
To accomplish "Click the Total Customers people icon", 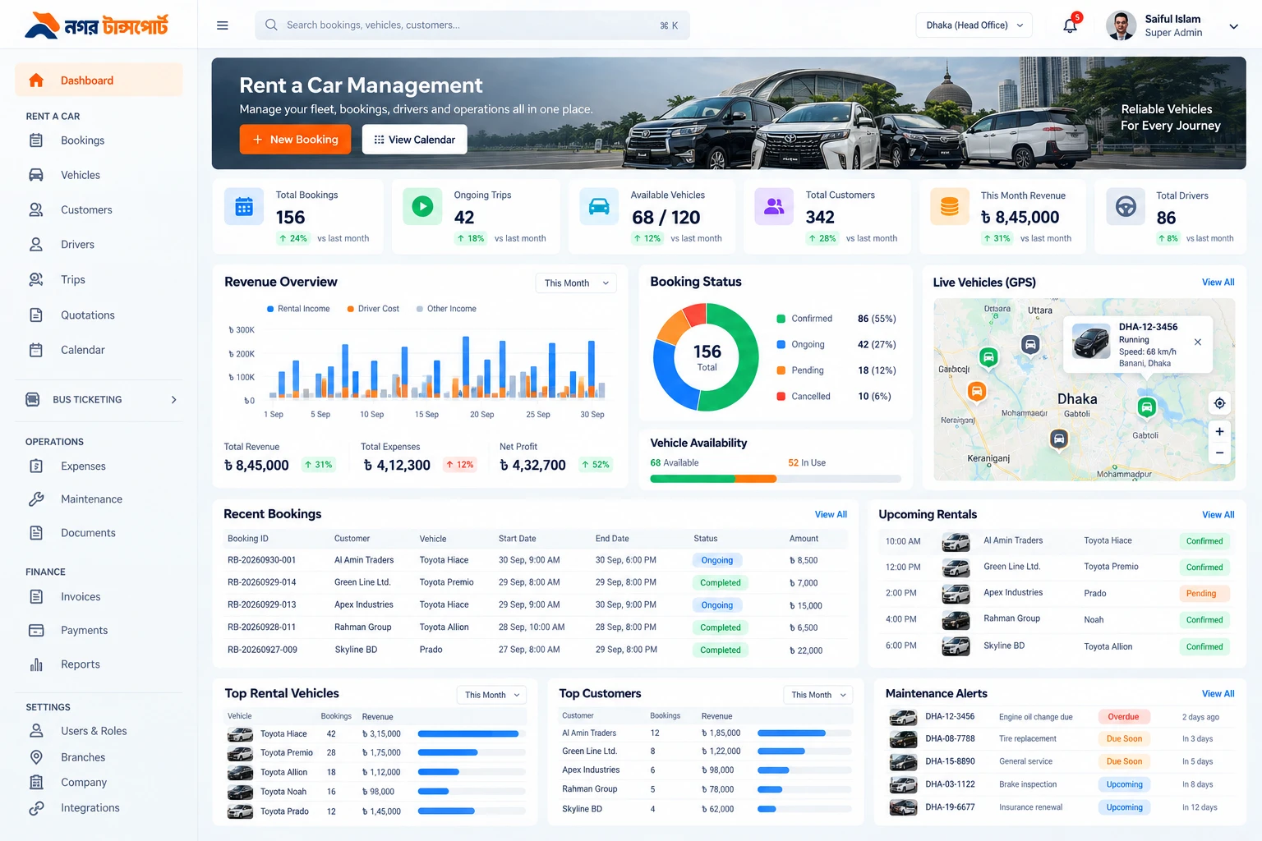I will pos(774,207).
